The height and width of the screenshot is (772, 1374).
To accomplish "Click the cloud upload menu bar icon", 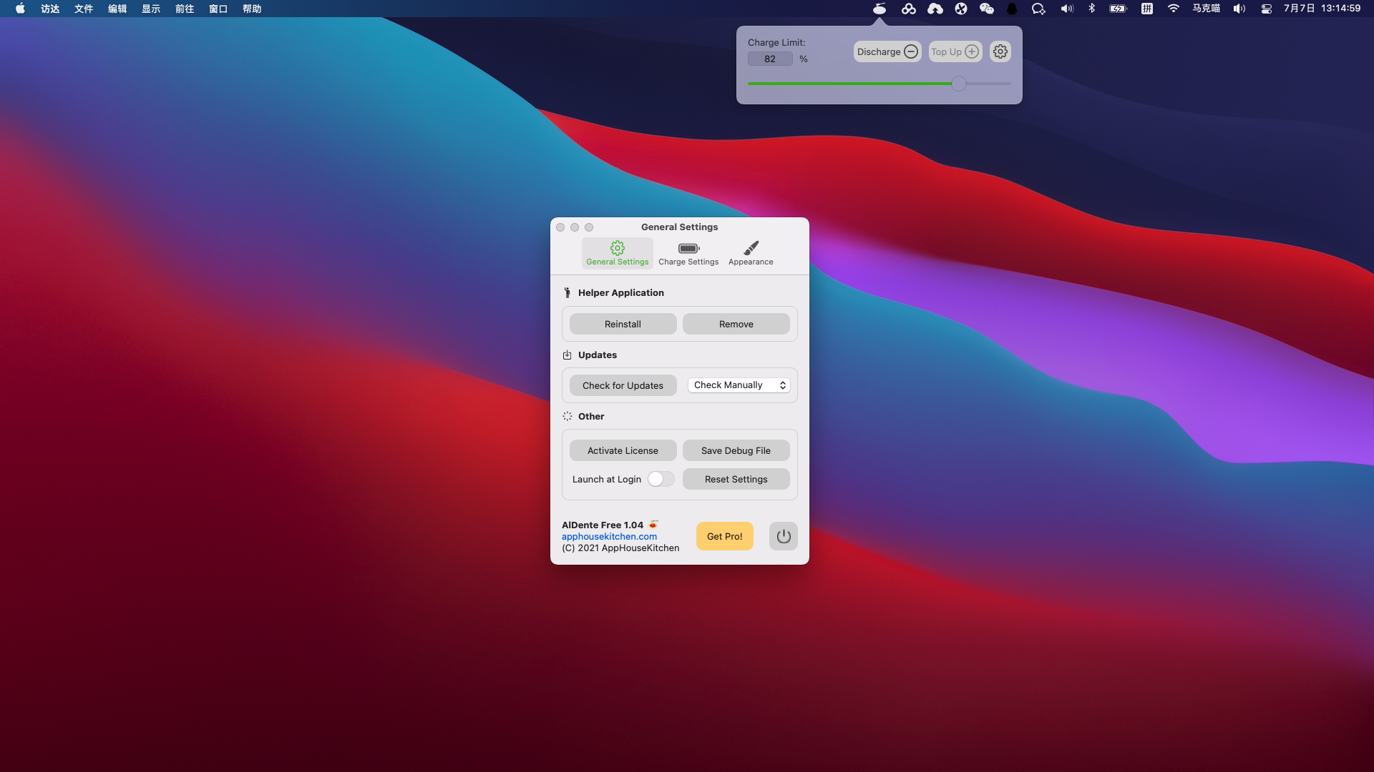I will tap(935, 9).
